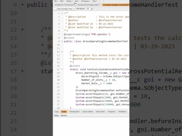
Task: Click the Test Run column header
Action: (x=64, y=116)
